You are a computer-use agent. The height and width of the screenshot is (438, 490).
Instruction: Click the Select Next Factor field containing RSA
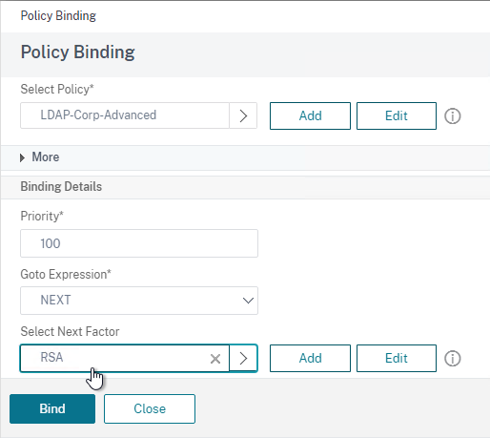point(125,358)
